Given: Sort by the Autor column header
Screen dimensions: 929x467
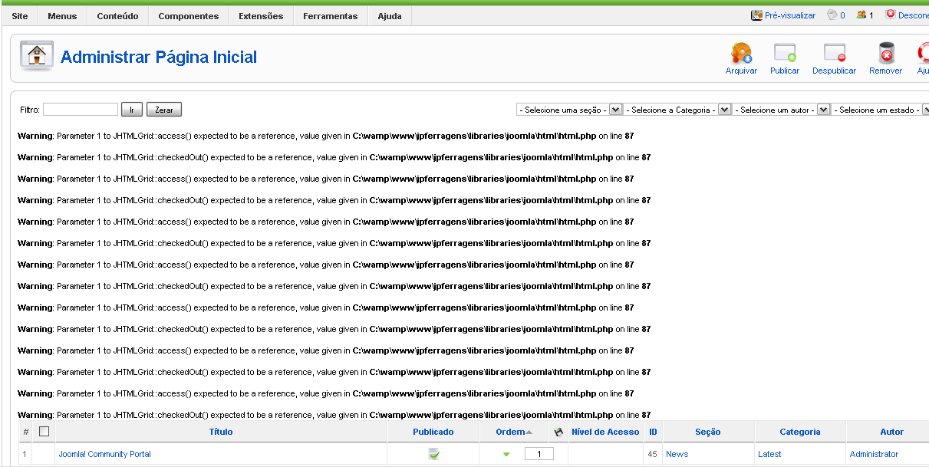Looking at the screenshot, I should 892,432.
